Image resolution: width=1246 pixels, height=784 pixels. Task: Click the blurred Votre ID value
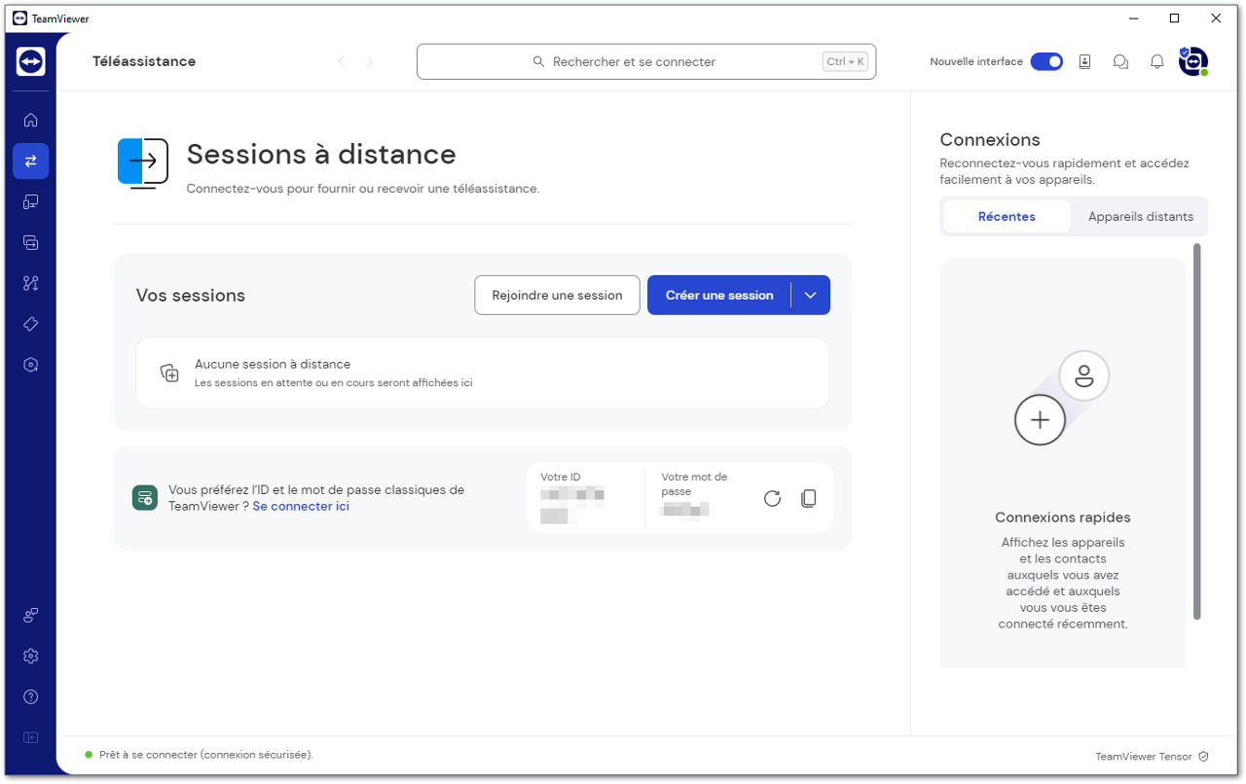coord(572,503)
